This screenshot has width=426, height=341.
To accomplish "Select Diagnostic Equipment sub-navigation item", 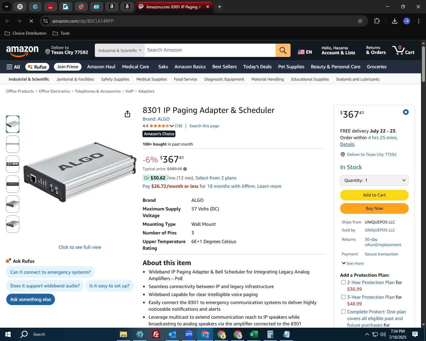I will (x=224, y=79).
